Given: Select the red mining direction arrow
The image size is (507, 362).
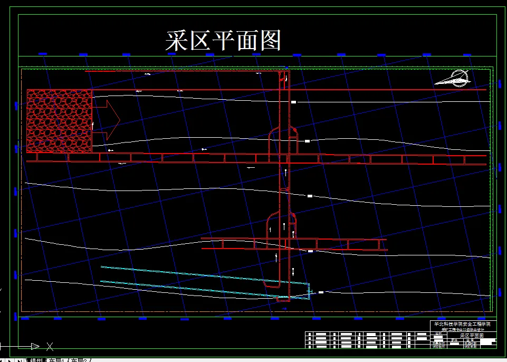Looking at the screenshot, I should pyautogui.click(x=106, y=120).
